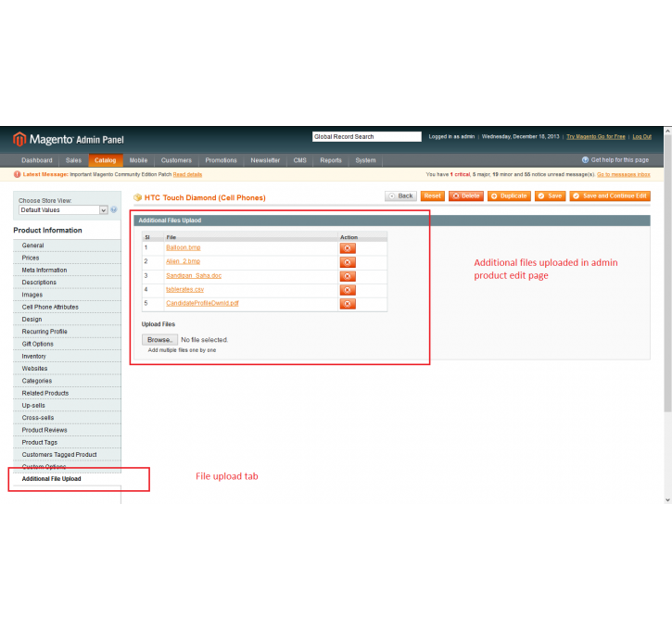Image resolution: width=672 pixels, height=630 pixels.
Task: Click the Log Out link
Action: [x=641, y=136]
